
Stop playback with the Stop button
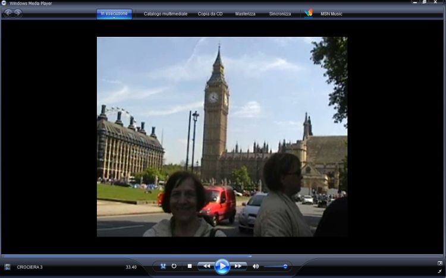pyautogui.click(x=190, y=266)
